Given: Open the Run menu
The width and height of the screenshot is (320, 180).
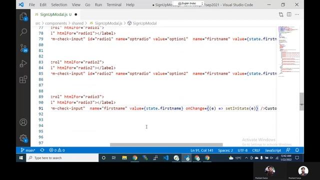Looking at the screenshot, I should [98, 4].
